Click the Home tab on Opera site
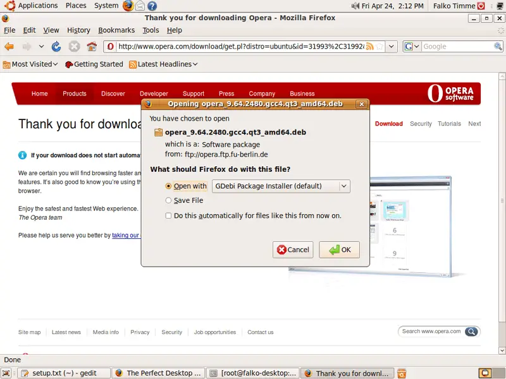 39,93
